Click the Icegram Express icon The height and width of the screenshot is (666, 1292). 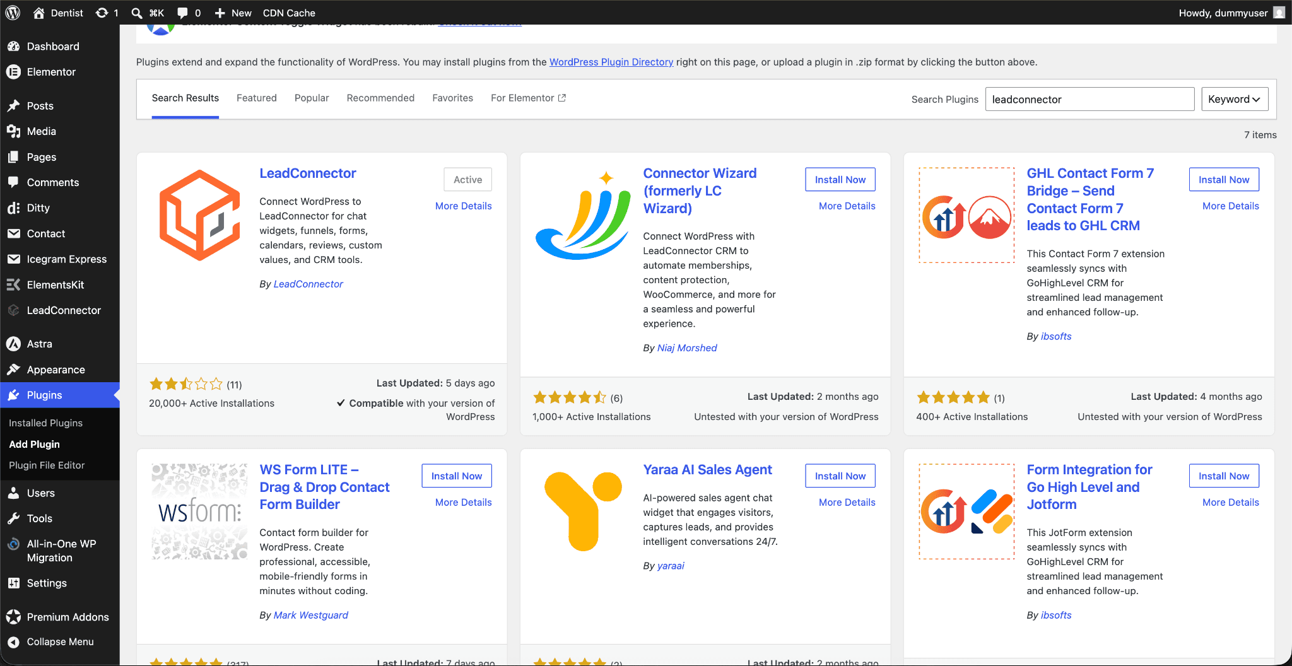13,259
